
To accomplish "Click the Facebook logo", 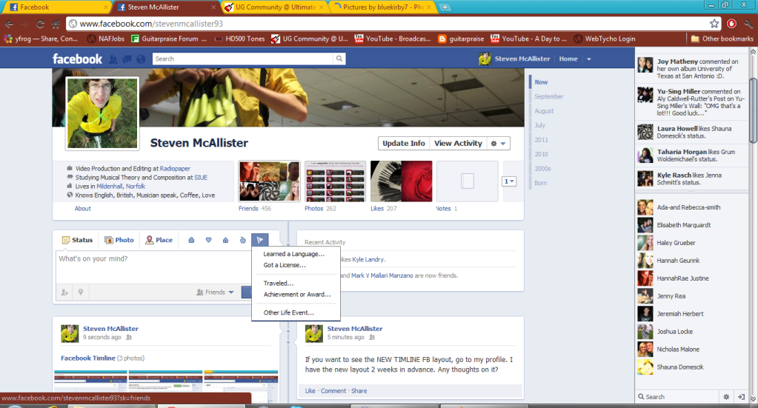I will point(77,59).
